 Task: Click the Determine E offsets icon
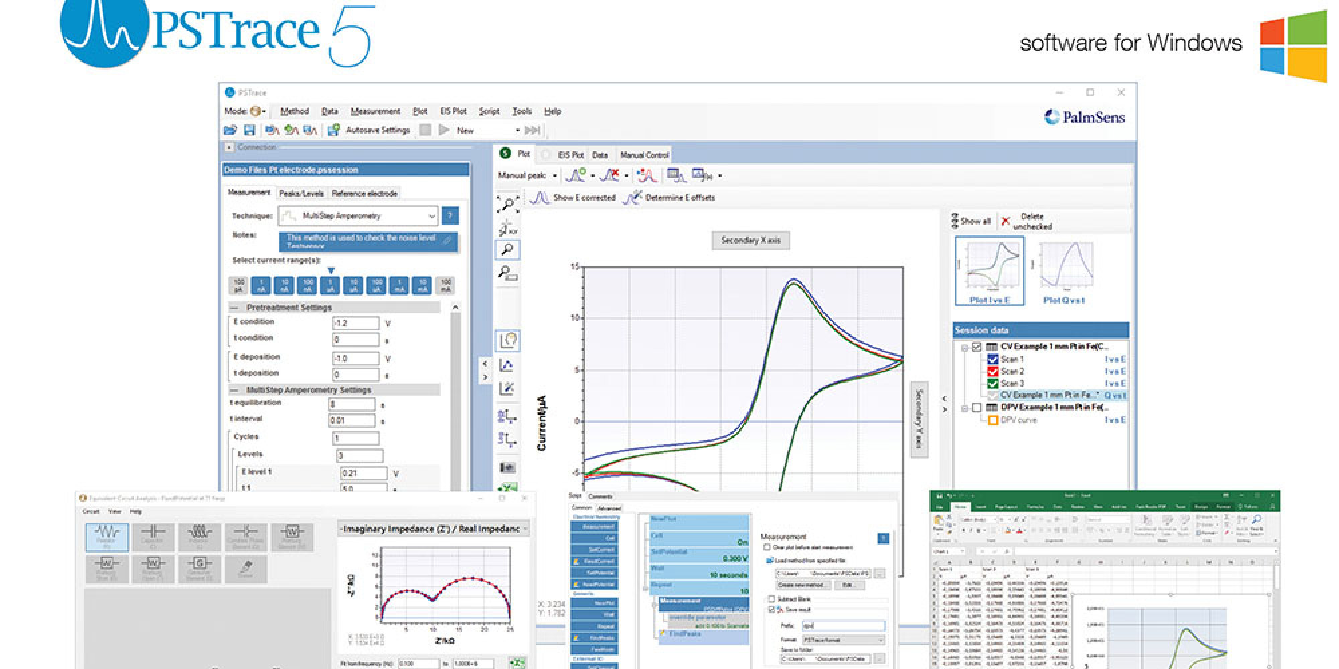[x=631, y=198]
